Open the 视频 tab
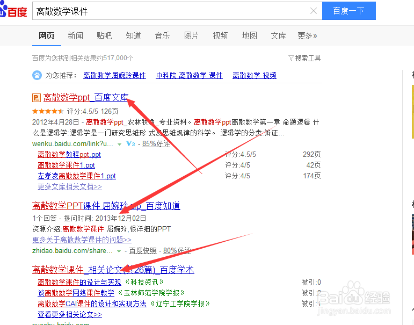 (x=221, y=35)
